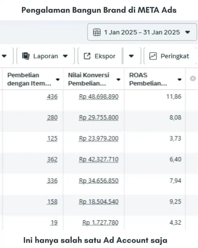The width and height of the screenshot is (198, 248).
Task: Click the leftmost toolbar dropdown arrow
Action: (5, 56)
